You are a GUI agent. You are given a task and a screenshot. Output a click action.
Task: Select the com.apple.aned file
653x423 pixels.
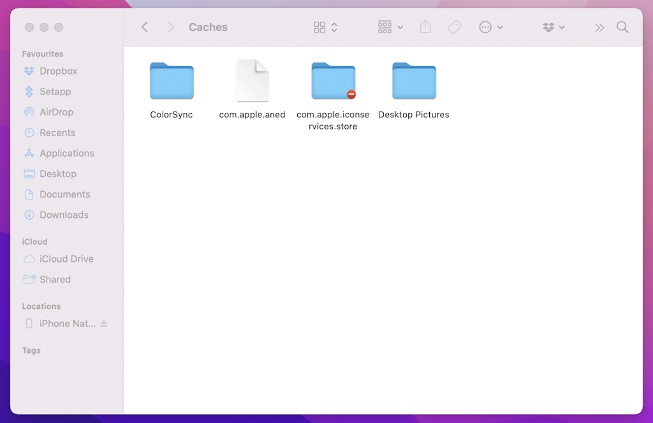pyautogui.click(x=252, y=81)
